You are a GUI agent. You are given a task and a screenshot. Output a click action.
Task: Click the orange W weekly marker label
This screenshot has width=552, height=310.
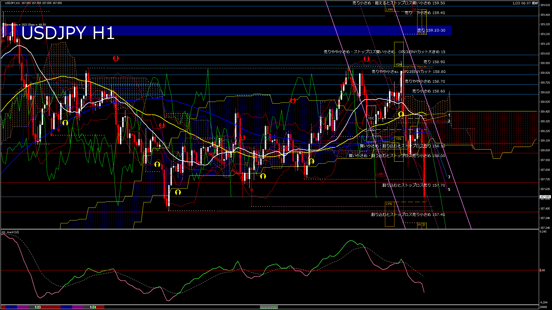pos(419,32)
